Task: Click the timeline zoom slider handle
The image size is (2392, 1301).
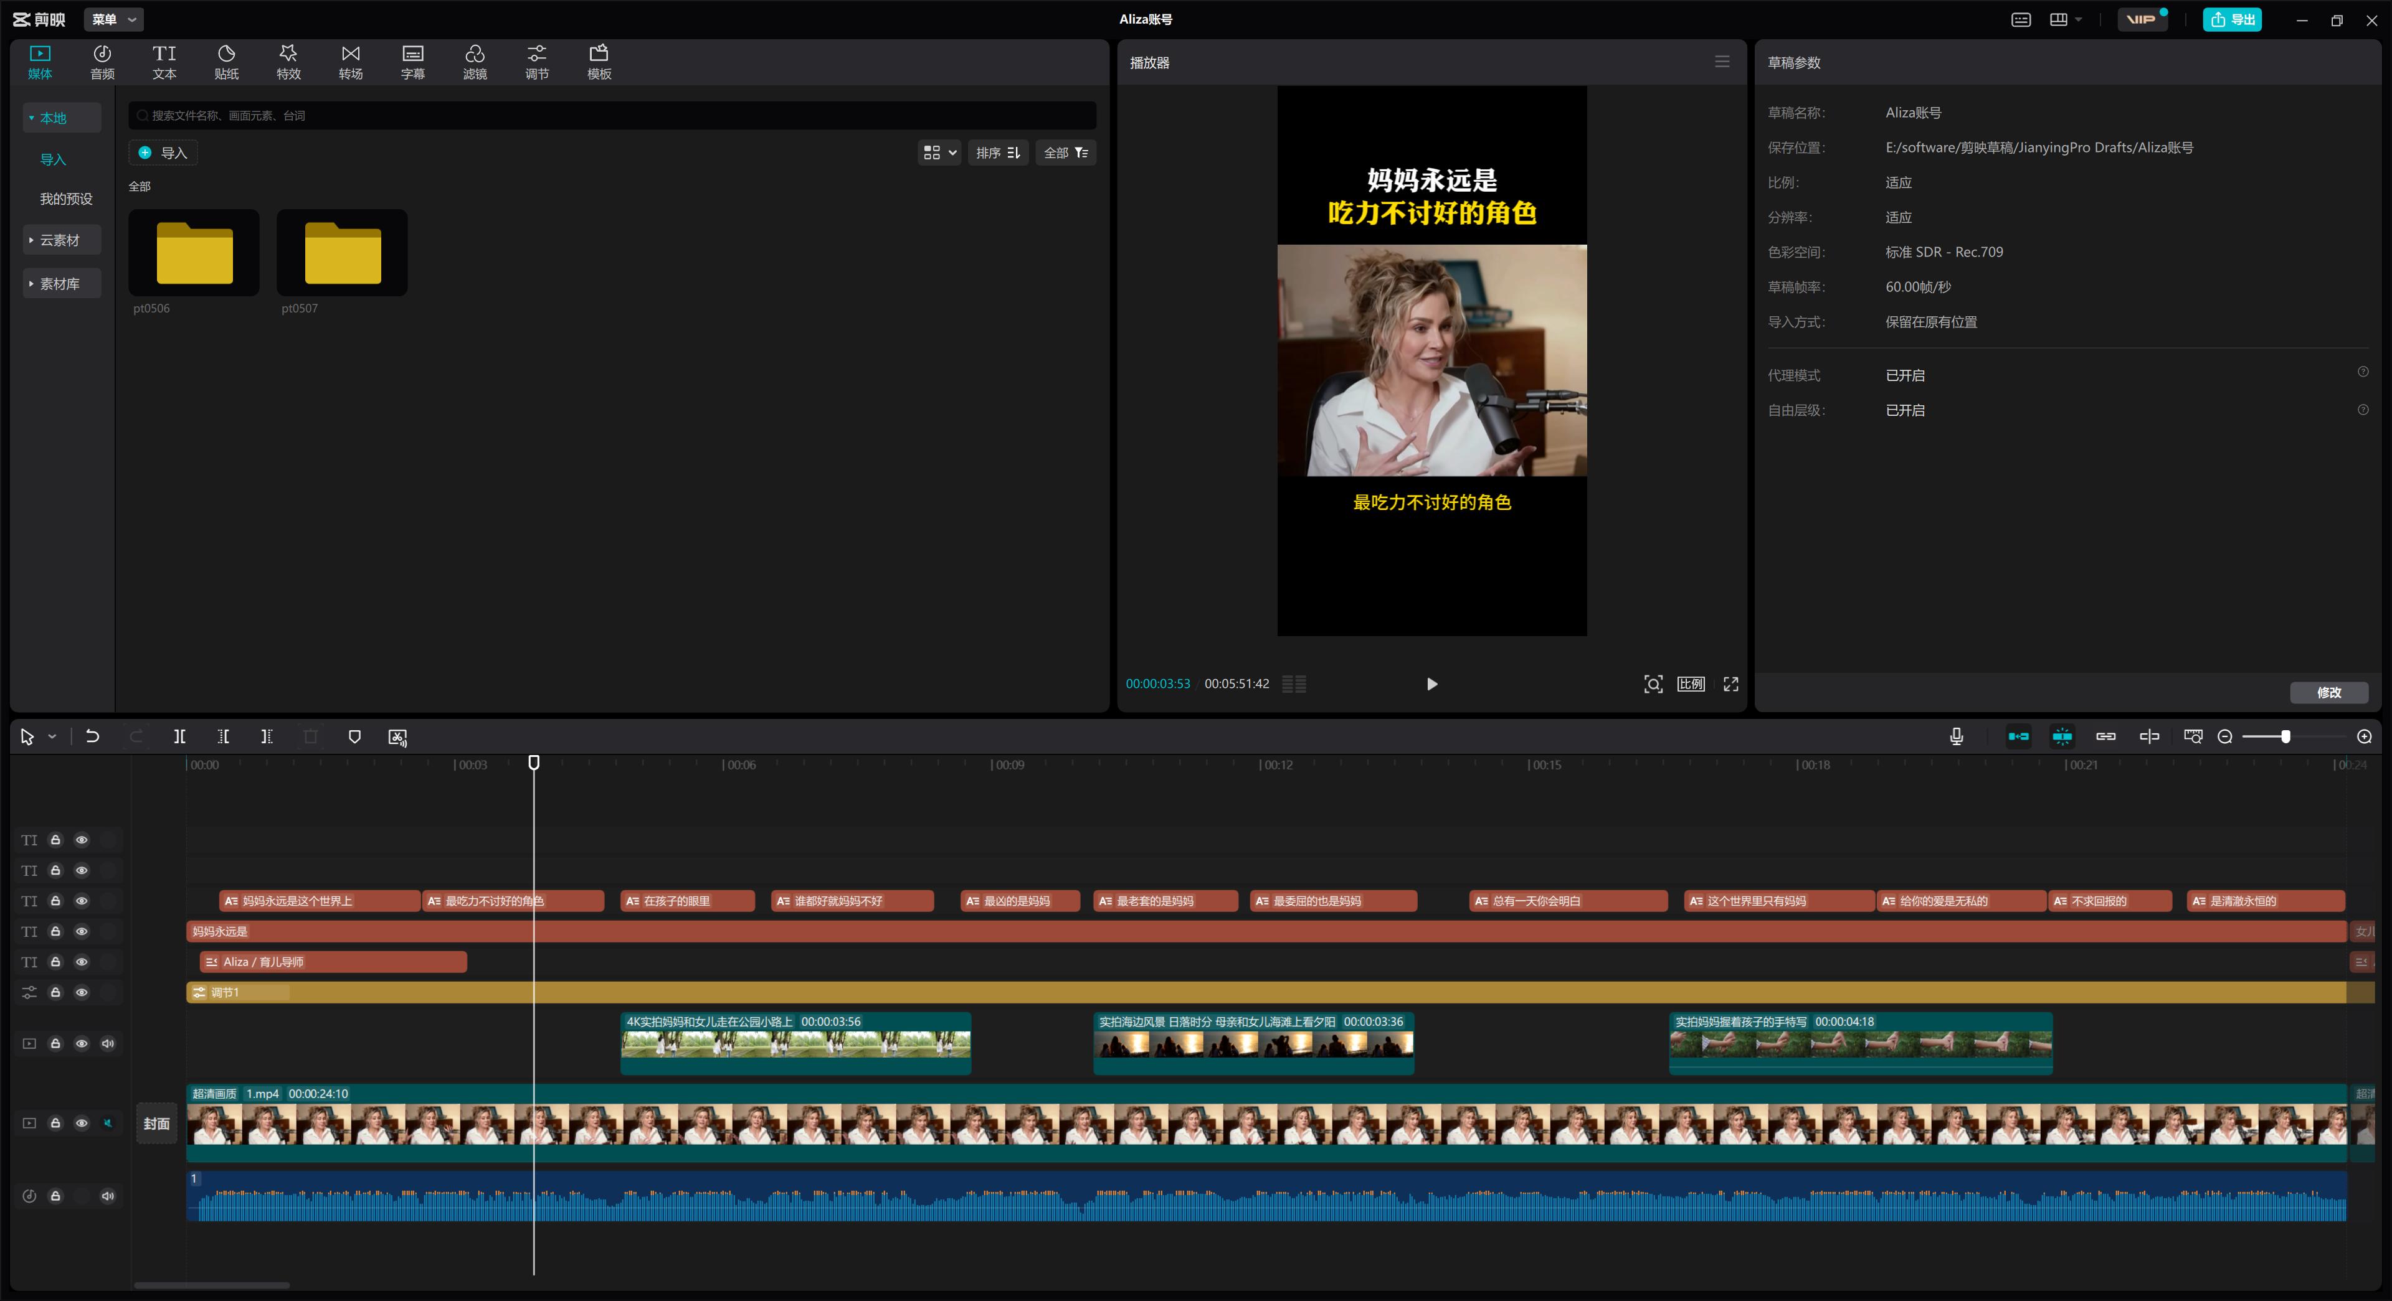Action: point(2285,737)
